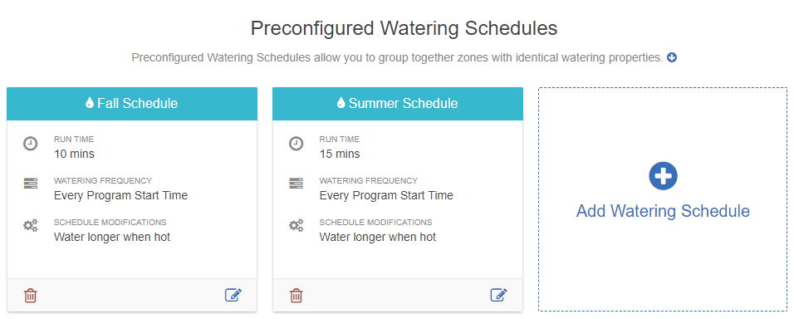Expand description with the down-arrow circle icon
The width and height of the screenshot is (794, 319).
coord(672,57)
